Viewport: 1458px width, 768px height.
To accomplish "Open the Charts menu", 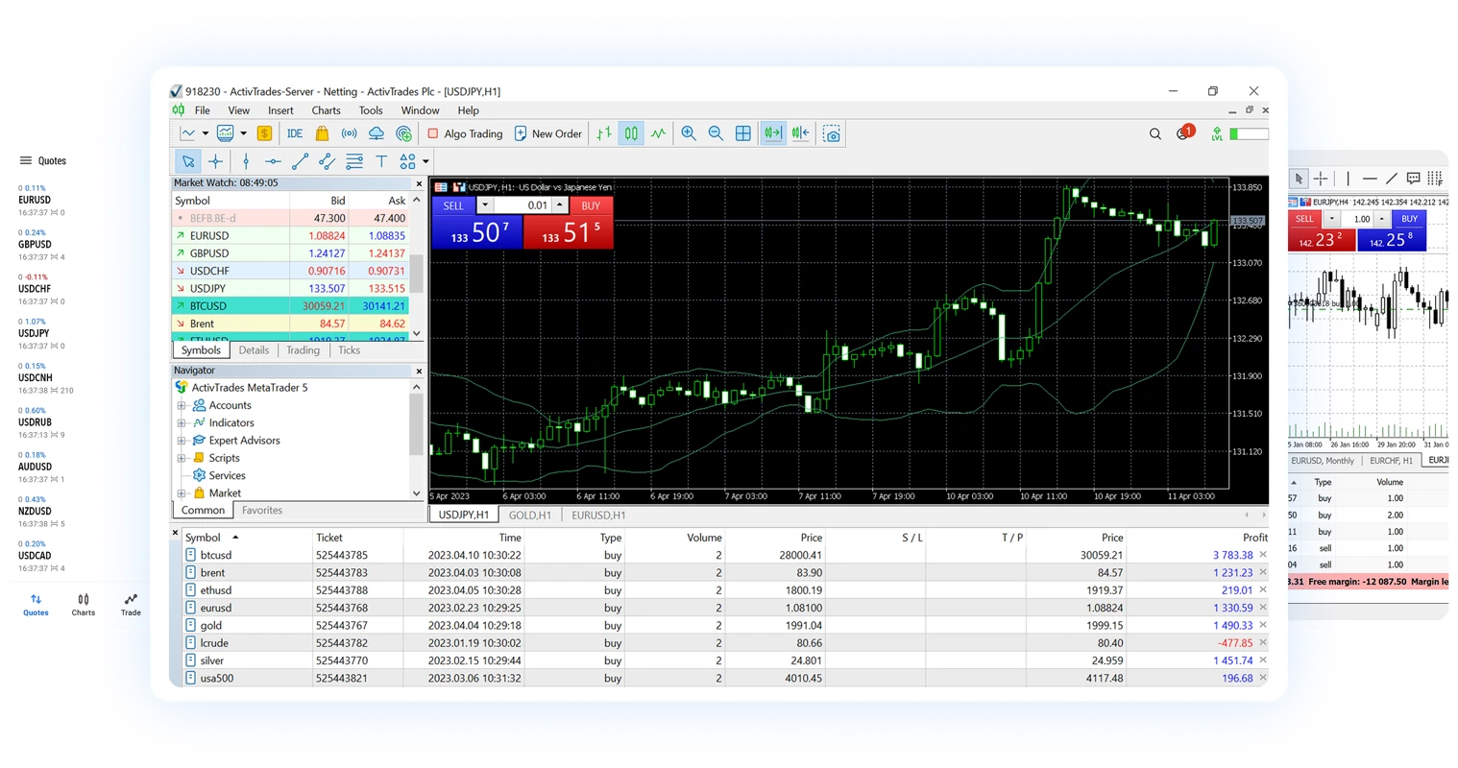I will [x=326, y=110].
